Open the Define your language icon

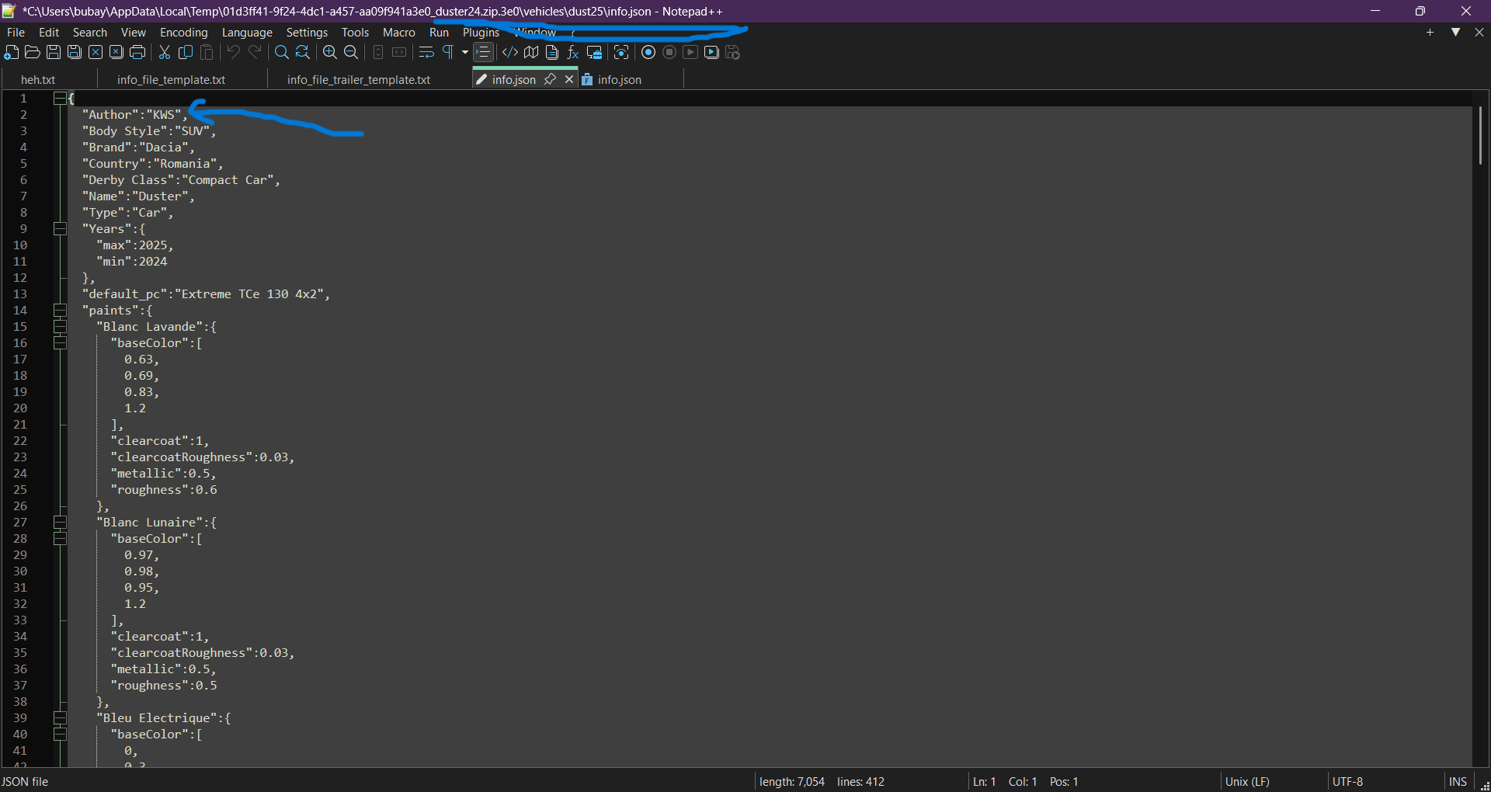pos(510,53)
